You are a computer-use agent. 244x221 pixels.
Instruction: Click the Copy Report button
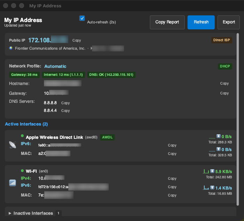pyautogui.click(x=167, y=22)
